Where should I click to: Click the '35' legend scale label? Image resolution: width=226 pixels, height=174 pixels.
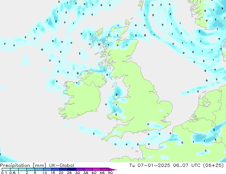pyautogui.click(x=86, y=173)
